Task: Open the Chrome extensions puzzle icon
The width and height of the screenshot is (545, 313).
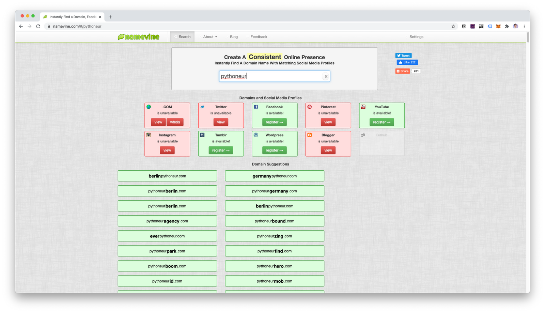Action: 507,26
